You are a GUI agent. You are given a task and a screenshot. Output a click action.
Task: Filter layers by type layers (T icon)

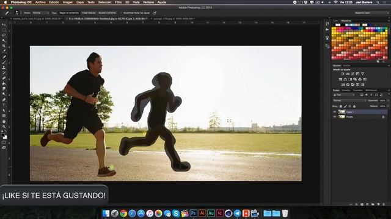[x=371, y=95]
